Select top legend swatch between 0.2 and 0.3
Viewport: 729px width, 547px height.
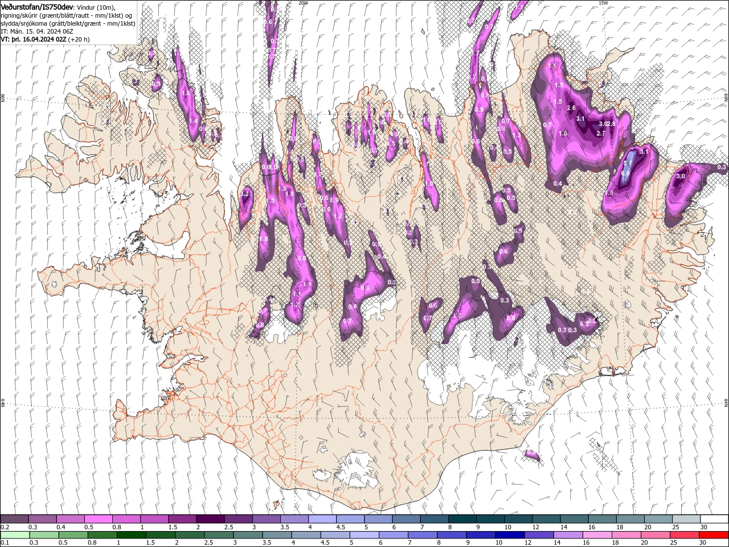14,519
